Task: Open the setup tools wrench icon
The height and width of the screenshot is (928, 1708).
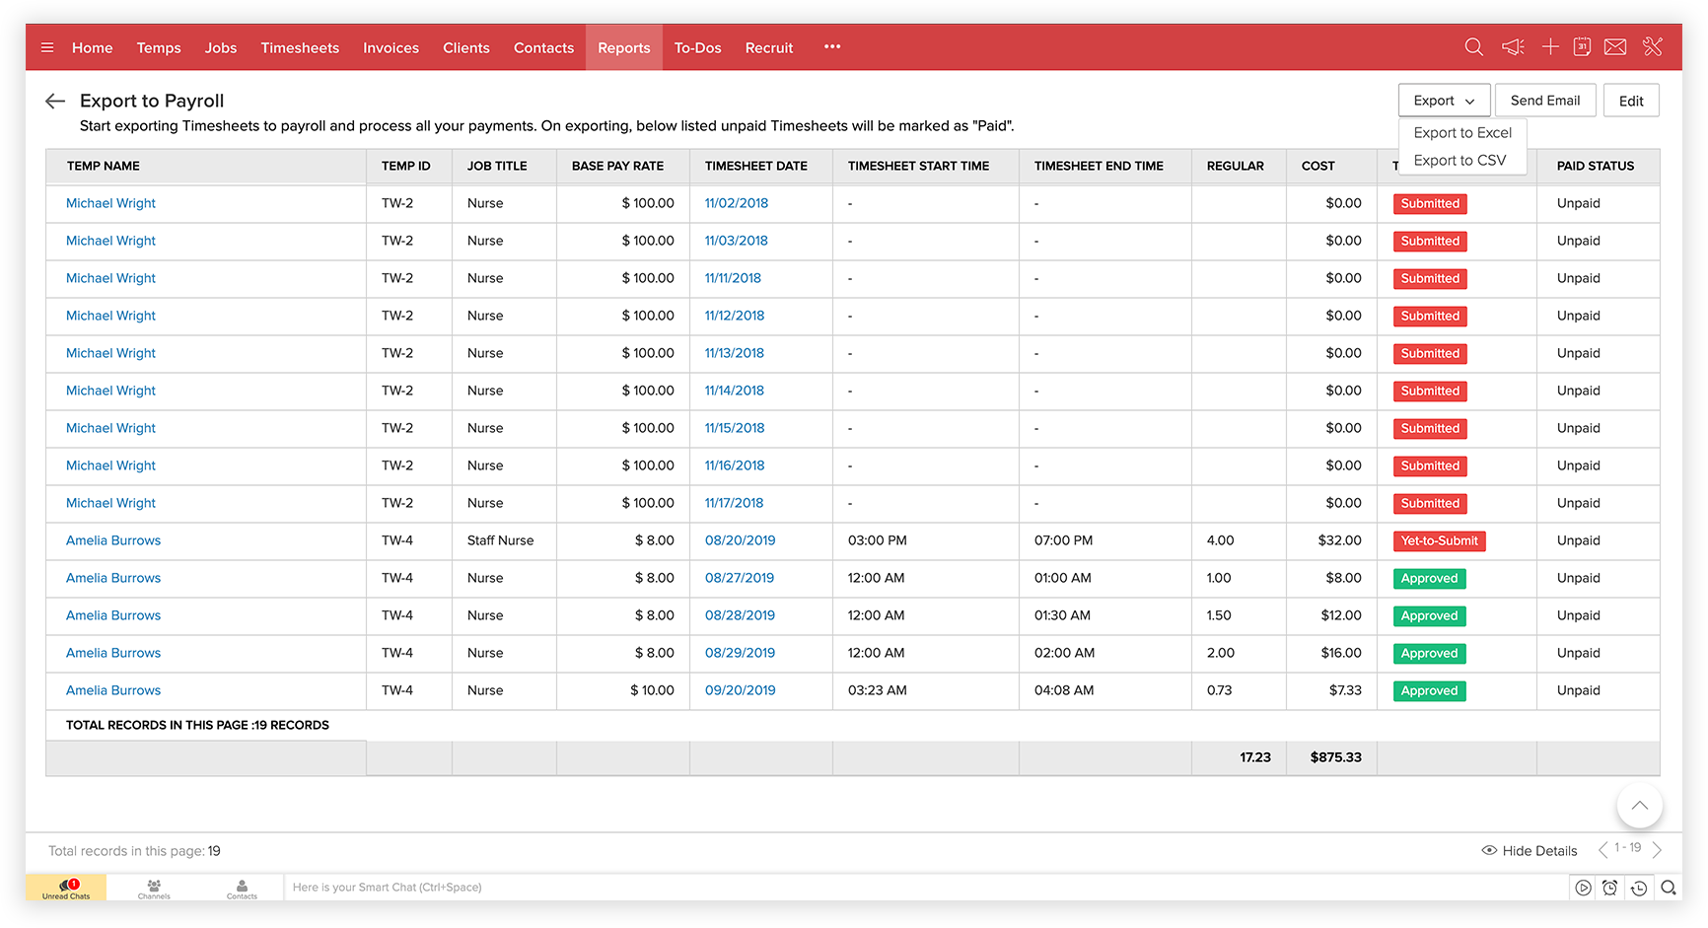Action: tap(1653, 47)
